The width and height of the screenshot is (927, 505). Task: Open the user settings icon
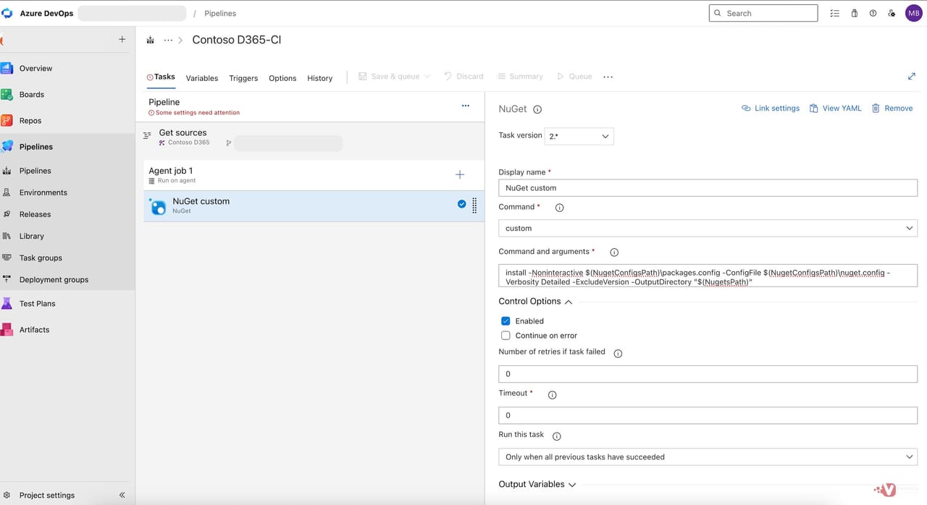pyautogui.click(x=892, y=13)
